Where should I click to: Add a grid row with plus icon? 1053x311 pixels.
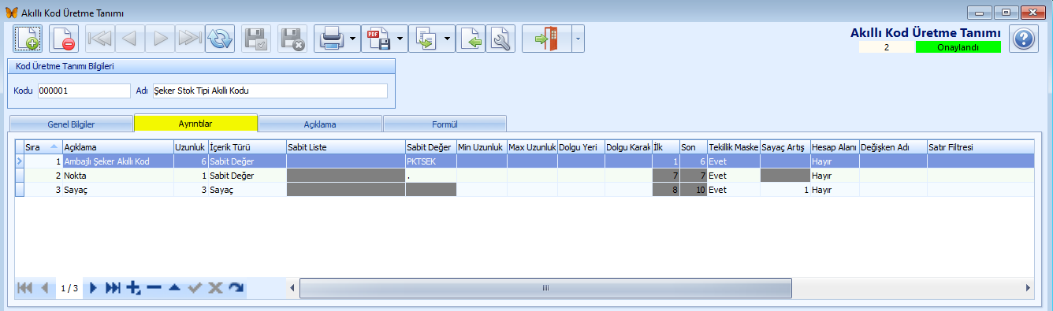(134, 288)
